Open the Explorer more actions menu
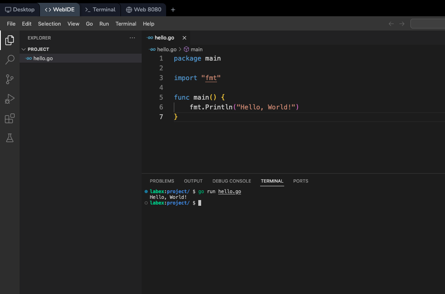The height and width of the screenshot is (294, 445). click(132, 37)
